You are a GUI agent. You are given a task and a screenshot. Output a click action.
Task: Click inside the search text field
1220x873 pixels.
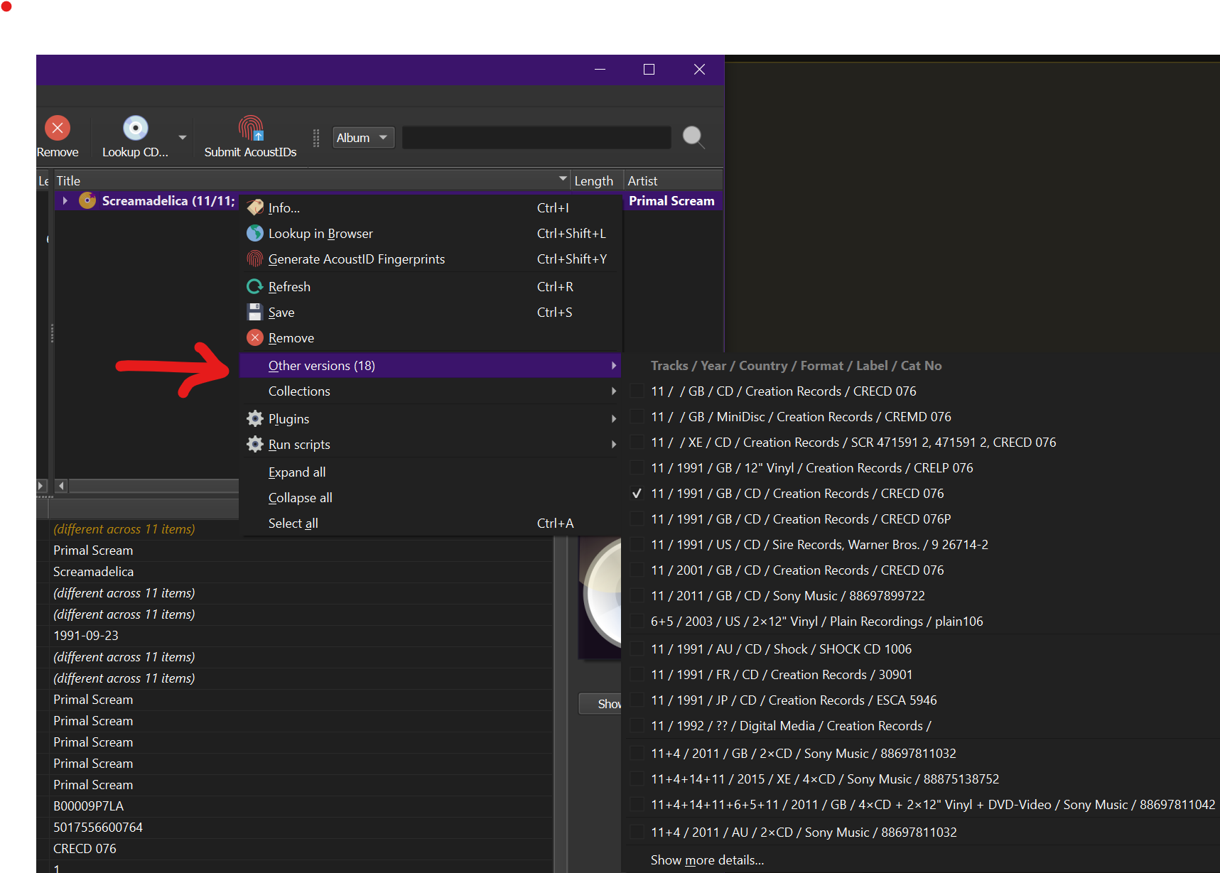(x=536, y=137)
